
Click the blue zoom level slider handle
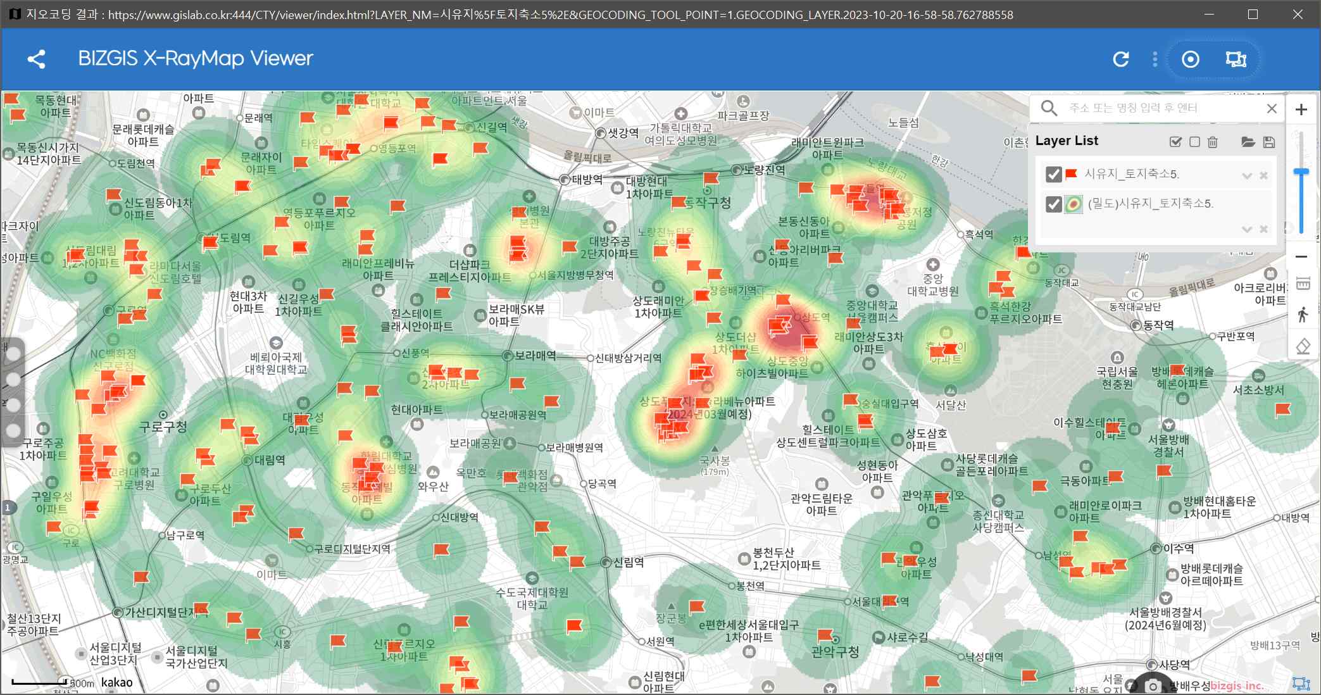click(x=1301, y=172)
